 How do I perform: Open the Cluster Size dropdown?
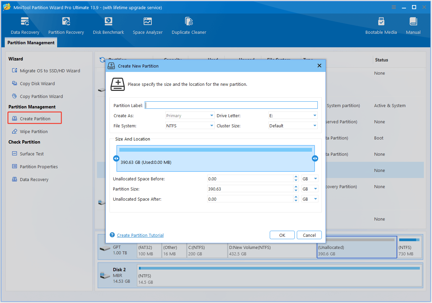[x=293, y=126]
